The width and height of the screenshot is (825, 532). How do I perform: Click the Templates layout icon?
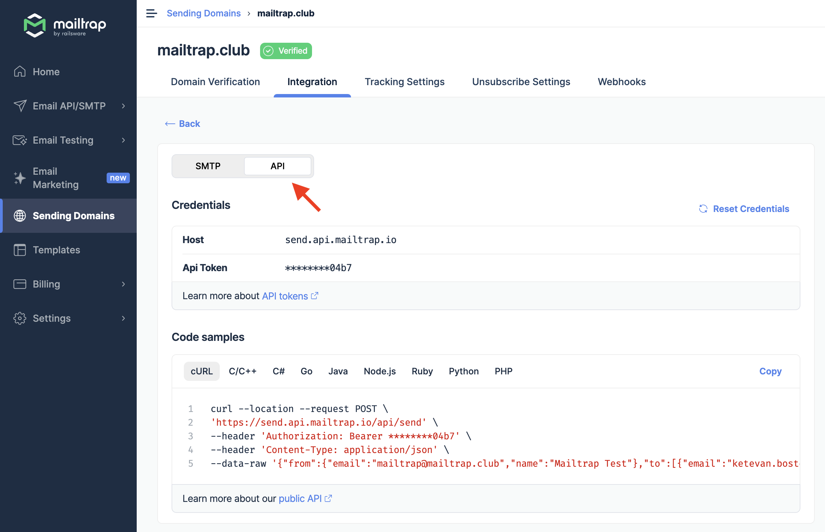point(20,250)
